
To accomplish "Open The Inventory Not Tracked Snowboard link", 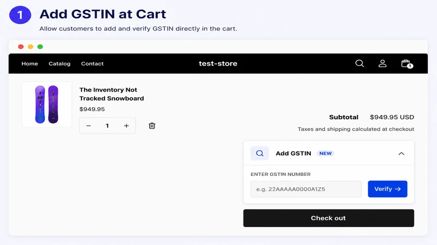I will (x=111, y=94).
